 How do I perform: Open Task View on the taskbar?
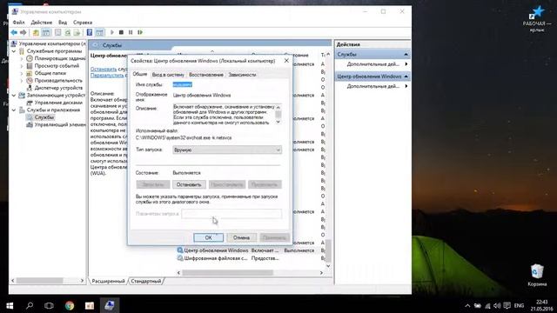pyautogui.click(x=49, y=305)
